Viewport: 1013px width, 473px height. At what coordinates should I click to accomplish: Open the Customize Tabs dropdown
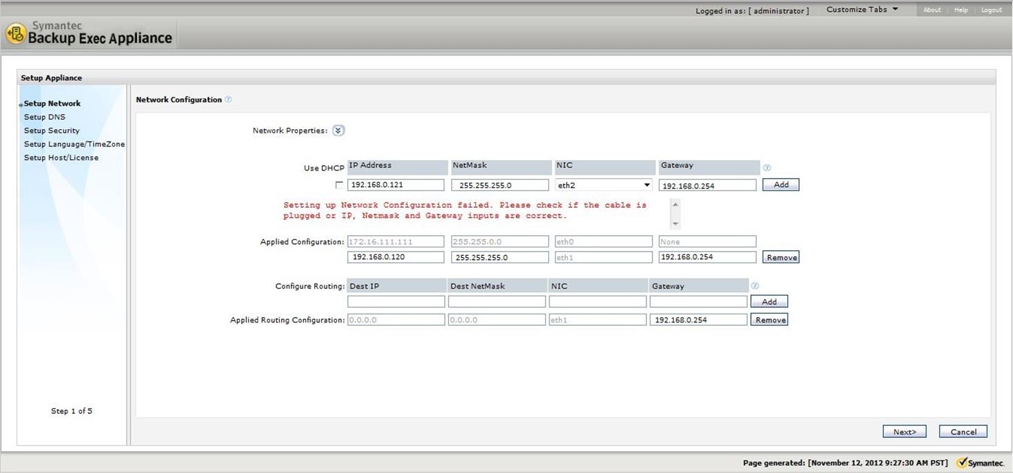(x=862, y=10)
